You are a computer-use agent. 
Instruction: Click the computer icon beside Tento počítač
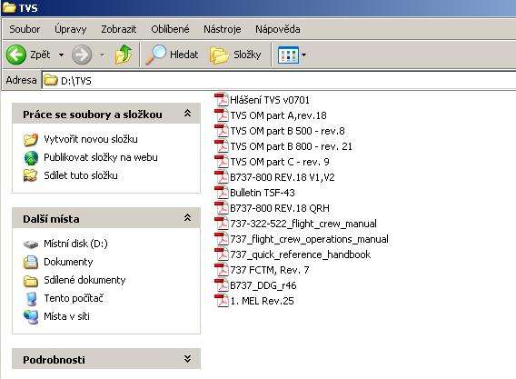click(31, 298)
